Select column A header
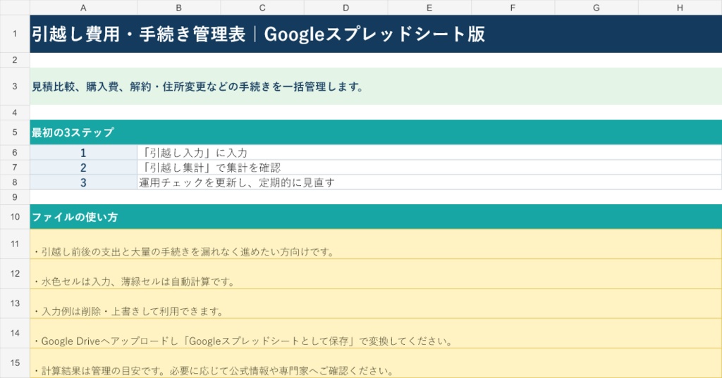This screenshot has height=378, width=722. (x=83, y=7)
